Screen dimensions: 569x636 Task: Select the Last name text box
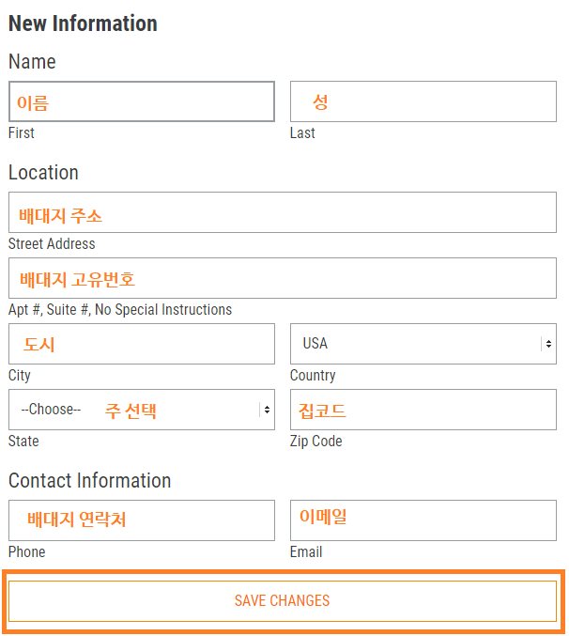click(423, 101)
